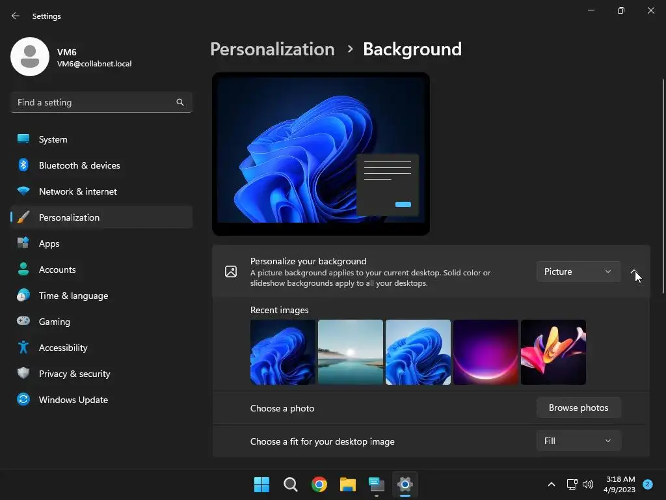Open Gaming settings

(x=101, y=322)
